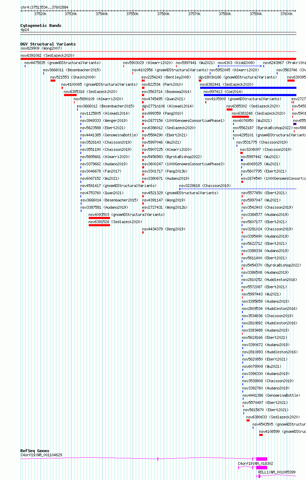
Task: Select the nsv4100065 gnomAD variant label
Action: pos(99,84)
